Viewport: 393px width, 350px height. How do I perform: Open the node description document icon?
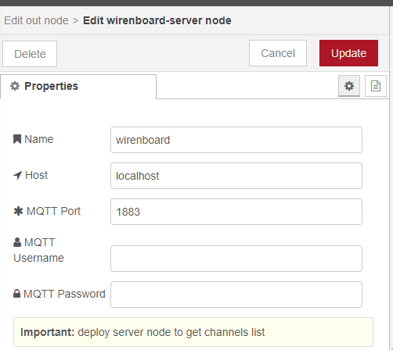(376, 86)
